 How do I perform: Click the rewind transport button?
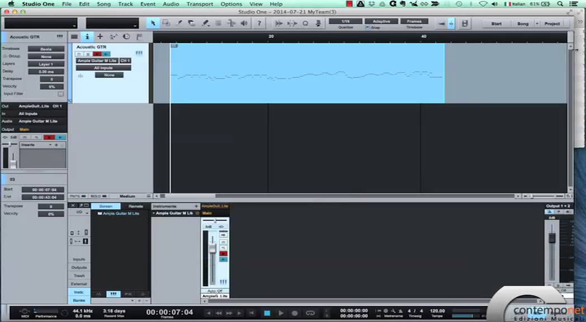click(x=219, y=313)
